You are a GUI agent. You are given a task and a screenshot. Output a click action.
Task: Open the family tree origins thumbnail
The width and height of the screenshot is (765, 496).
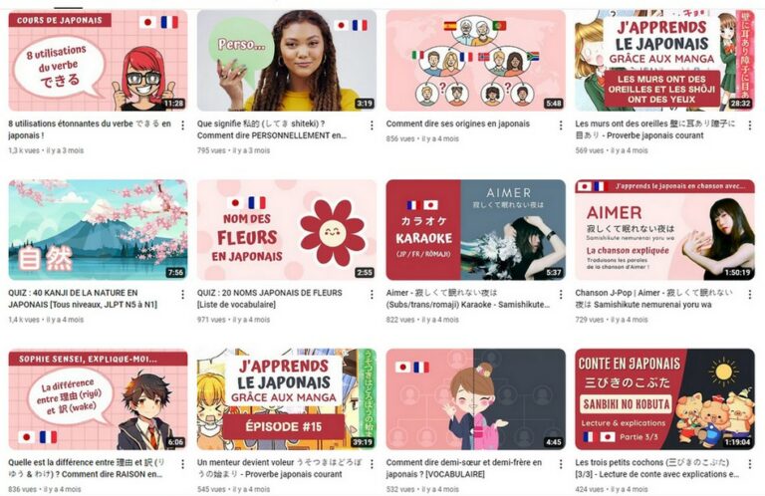coord(476,61)
